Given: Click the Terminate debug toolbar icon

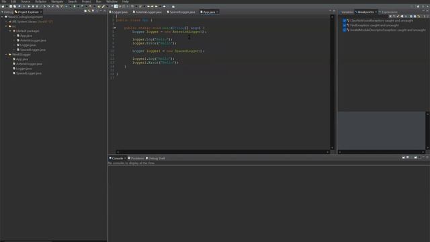Looking at the screenshot, I should (37, 6).
